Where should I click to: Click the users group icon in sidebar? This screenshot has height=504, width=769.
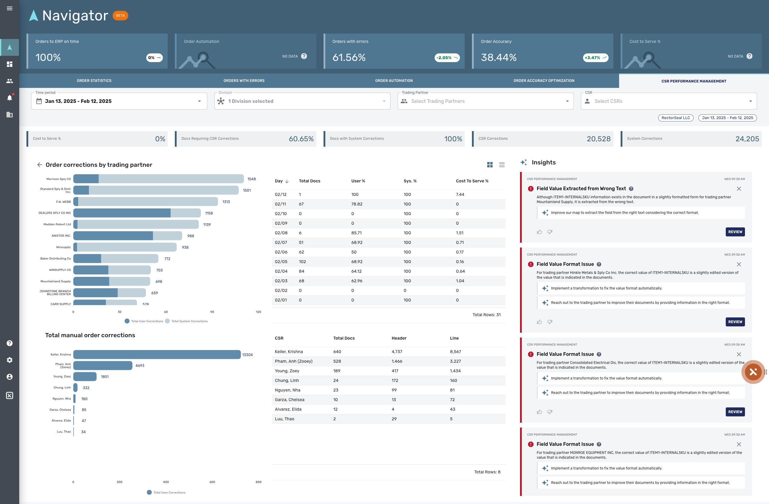click(x=10, y=81)
